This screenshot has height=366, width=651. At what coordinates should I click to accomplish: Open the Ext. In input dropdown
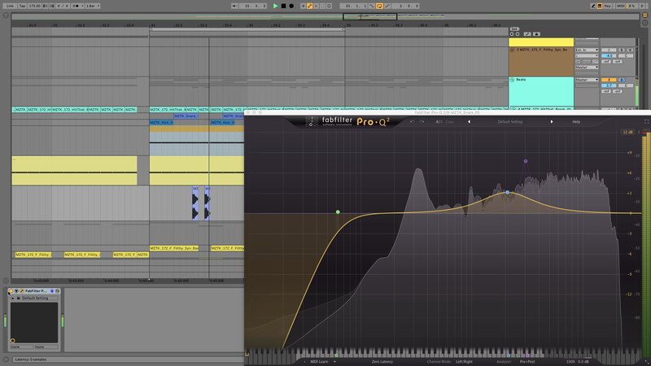click(587, 50)
